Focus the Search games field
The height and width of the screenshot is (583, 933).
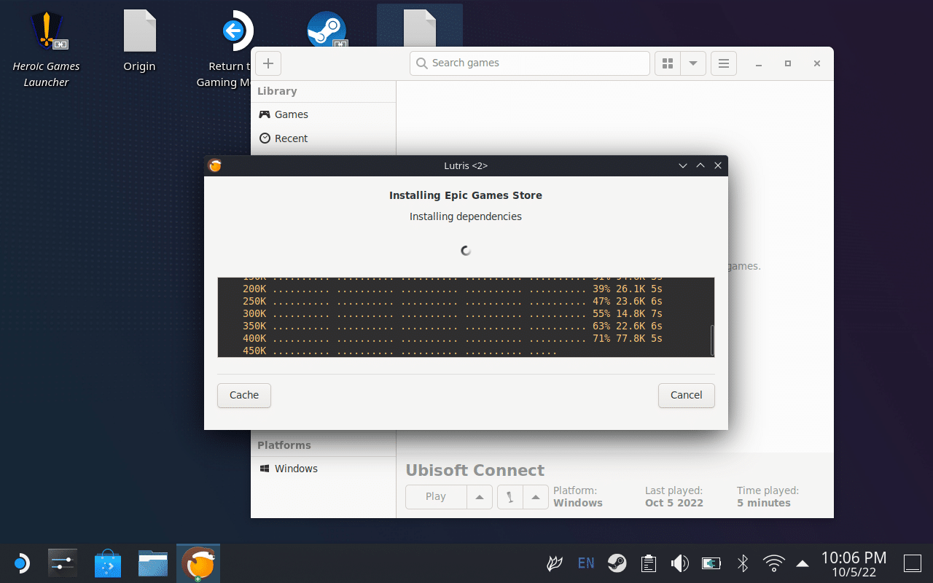click(529, 63)
